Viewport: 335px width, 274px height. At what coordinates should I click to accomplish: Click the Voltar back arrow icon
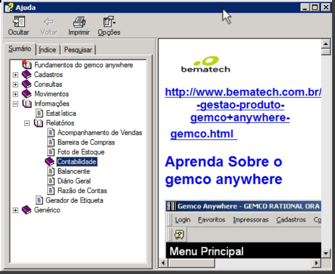point(49,22)
